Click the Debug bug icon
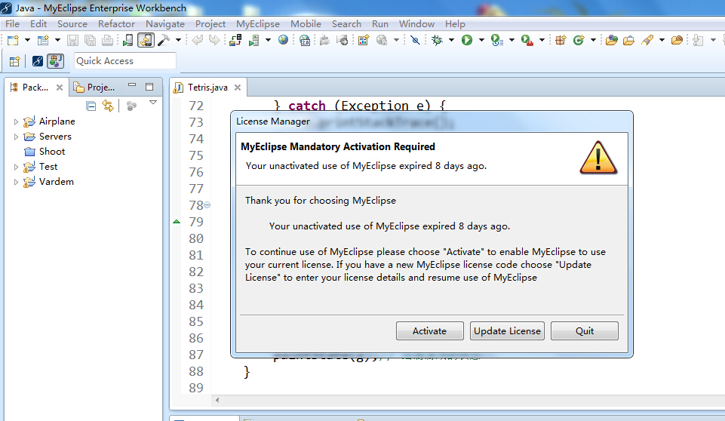The image size is (725, 421). pyautogui.click(x=437, y=40)
